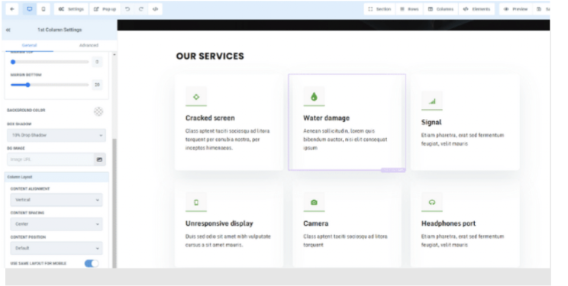Adjust the Margin Top slider handle

click(x=13, y=62)
